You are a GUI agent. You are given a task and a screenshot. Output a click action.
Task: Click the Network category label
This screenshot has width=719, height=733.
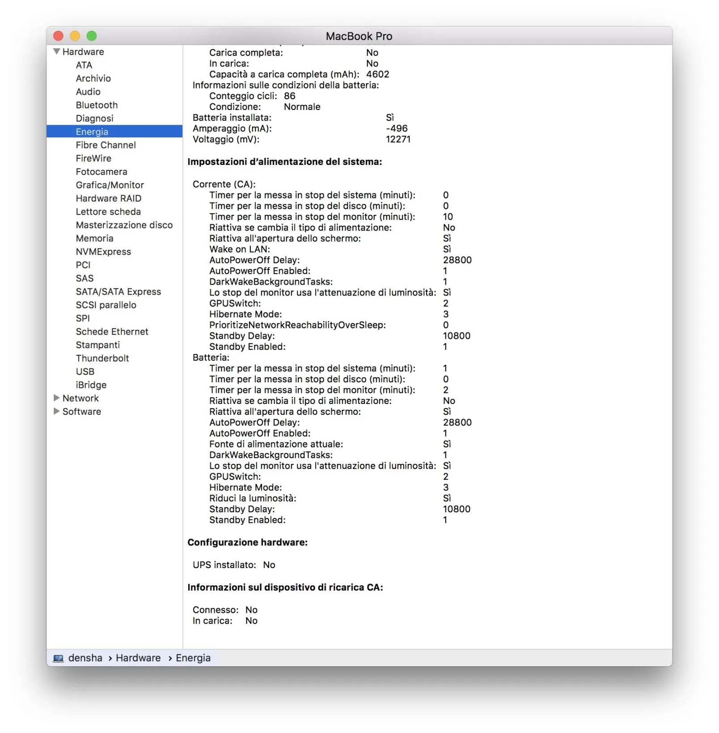[80, 398]
